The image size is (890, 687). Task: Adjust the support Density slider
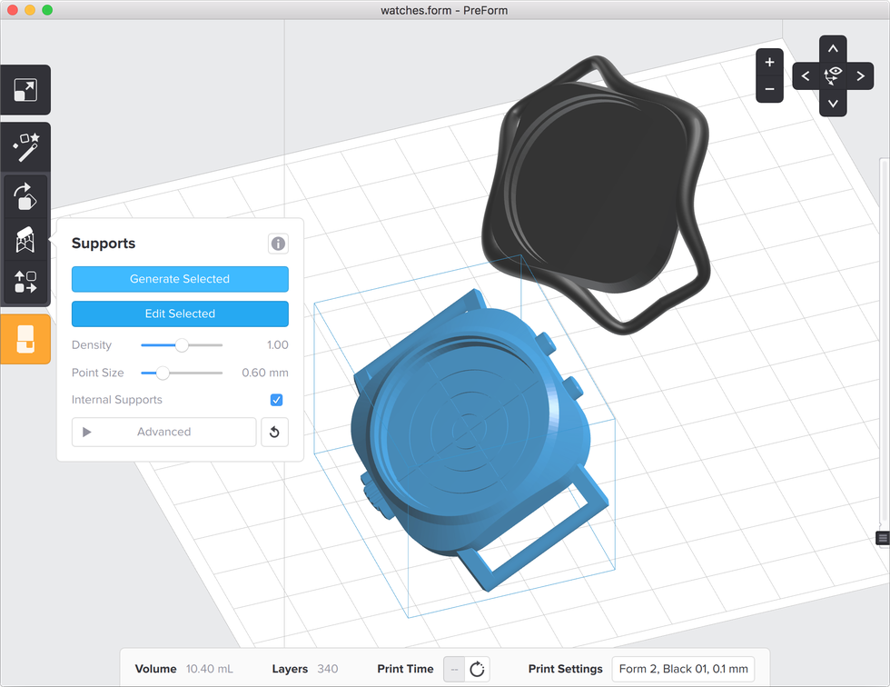click(x=181, y=345)
